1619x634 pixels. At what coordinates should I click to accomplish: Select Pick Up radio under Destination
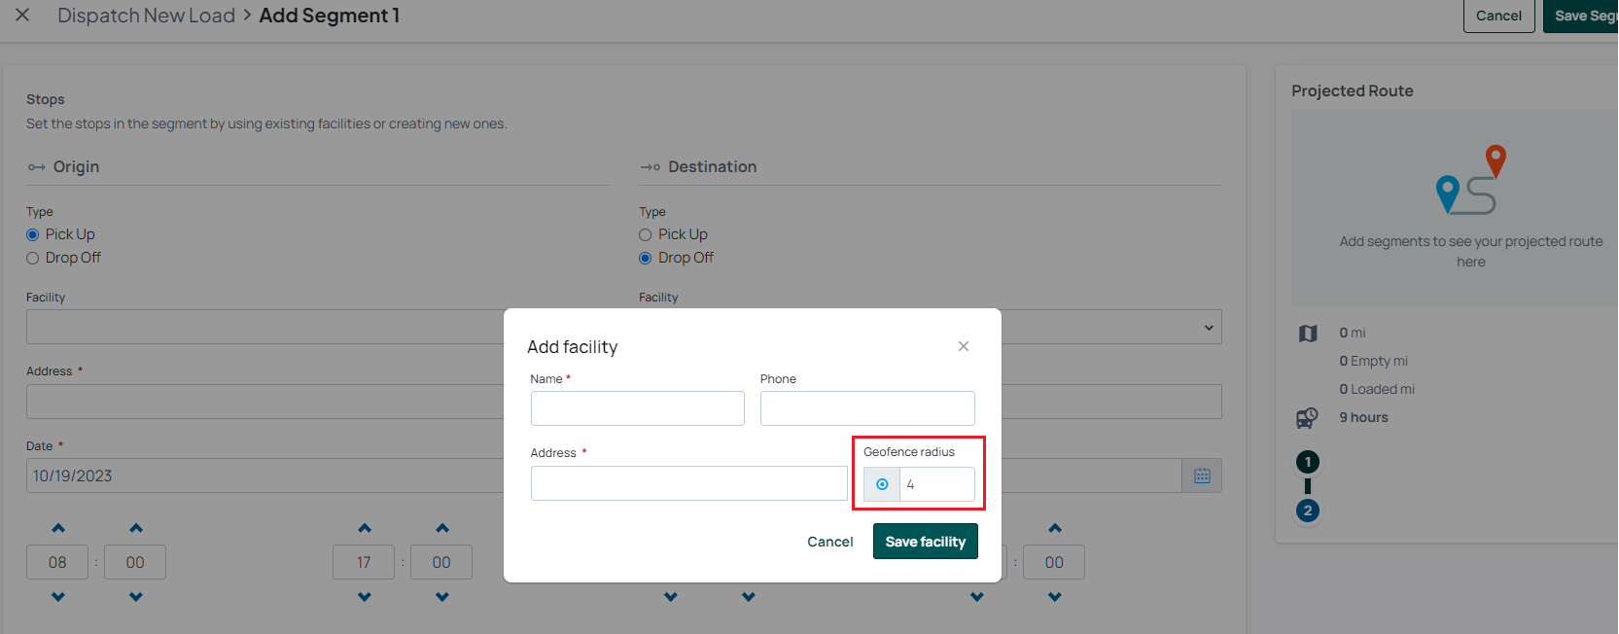646,234
